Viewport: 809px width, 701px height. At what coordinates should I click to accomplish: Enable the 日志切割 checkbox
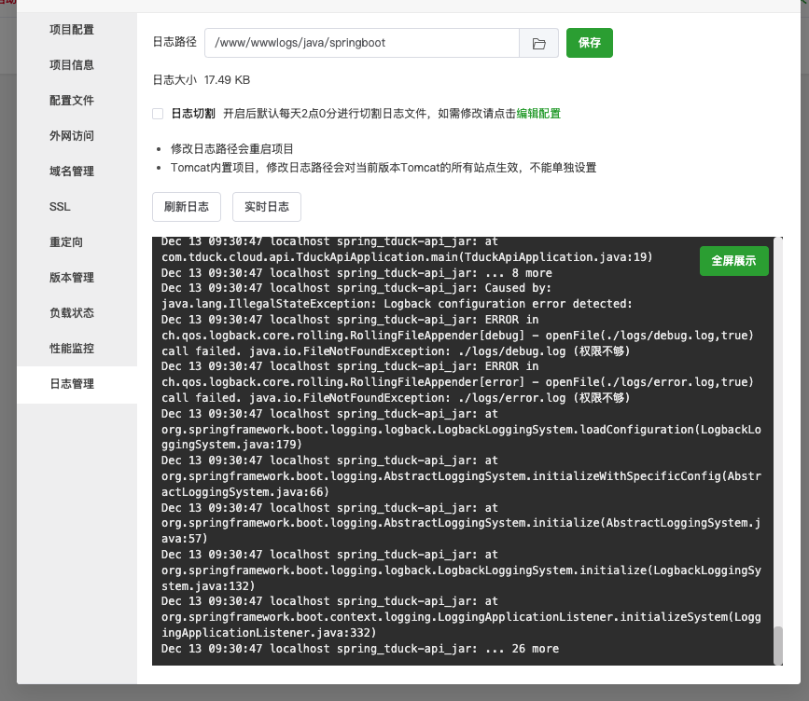pyautogui.click(x=158, y=114)
